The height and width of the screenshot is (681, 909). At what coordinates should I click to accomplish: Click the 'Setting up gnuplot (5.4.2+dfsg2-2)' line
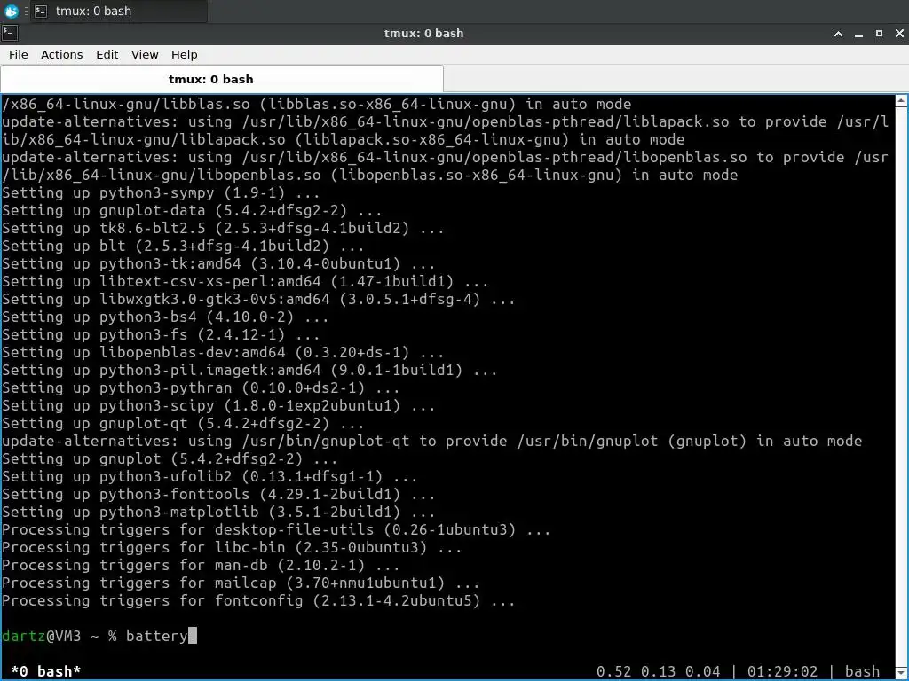coord(170,458)
